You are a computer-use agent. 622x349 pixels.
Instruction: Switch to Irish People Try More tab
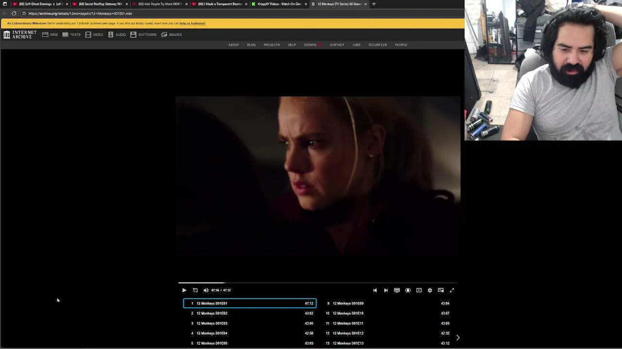tap(159, 4)
